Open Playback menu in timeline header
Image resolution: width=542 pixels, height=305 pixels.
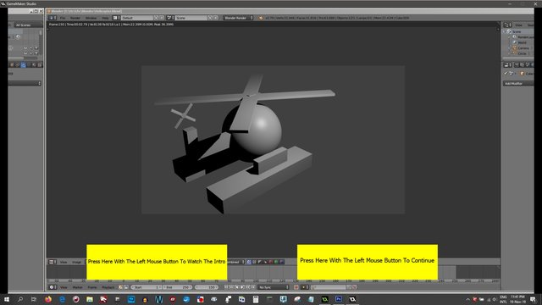(x=108, y=287)
